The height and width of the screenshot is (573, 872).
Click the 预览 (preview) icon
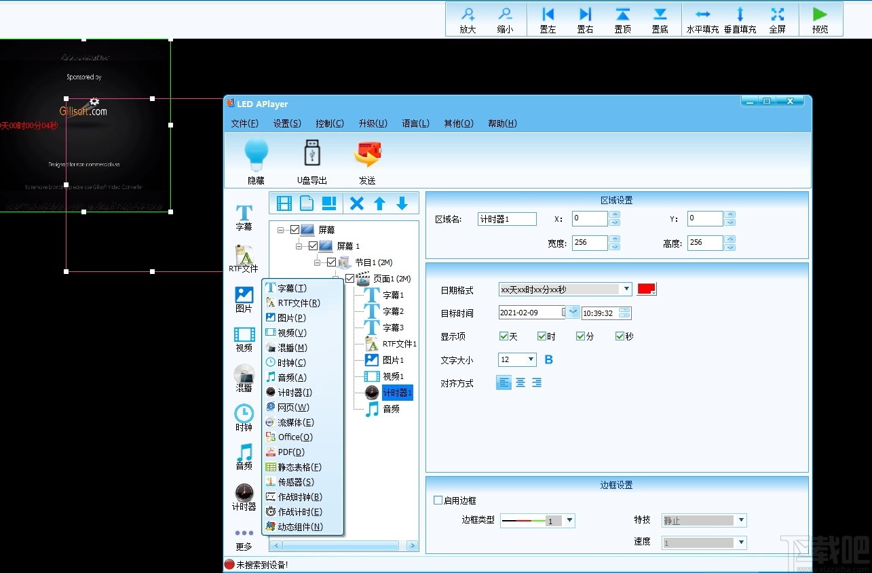[820, 18]
